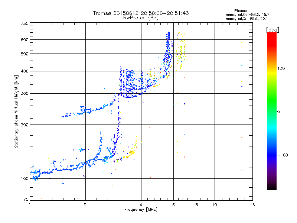
Task: Click the y-axis label '500'
Action: click(25, 54)
